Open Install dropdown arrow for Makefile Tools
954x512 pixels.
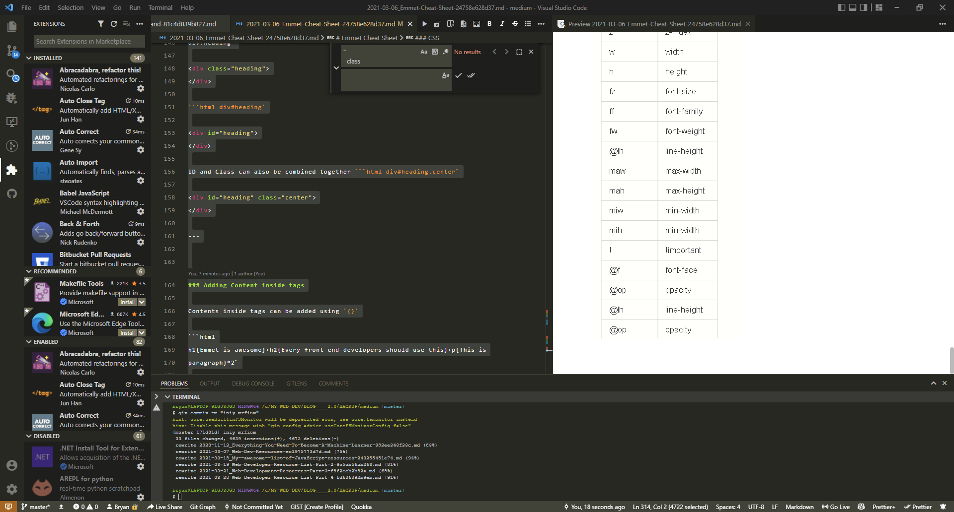(142, 302)
